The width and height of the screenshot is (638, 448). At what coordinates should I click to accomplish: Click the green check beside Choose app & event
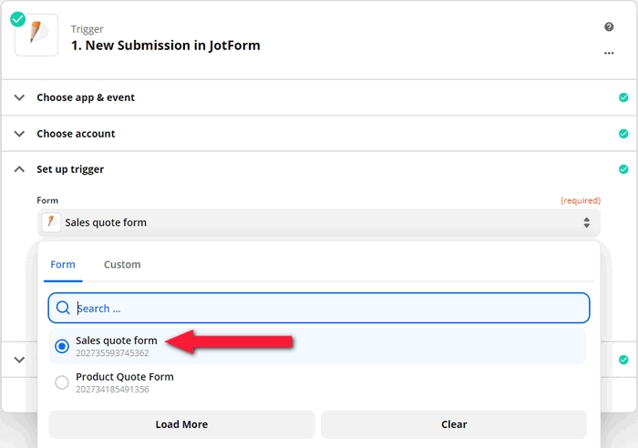[623, 97]
